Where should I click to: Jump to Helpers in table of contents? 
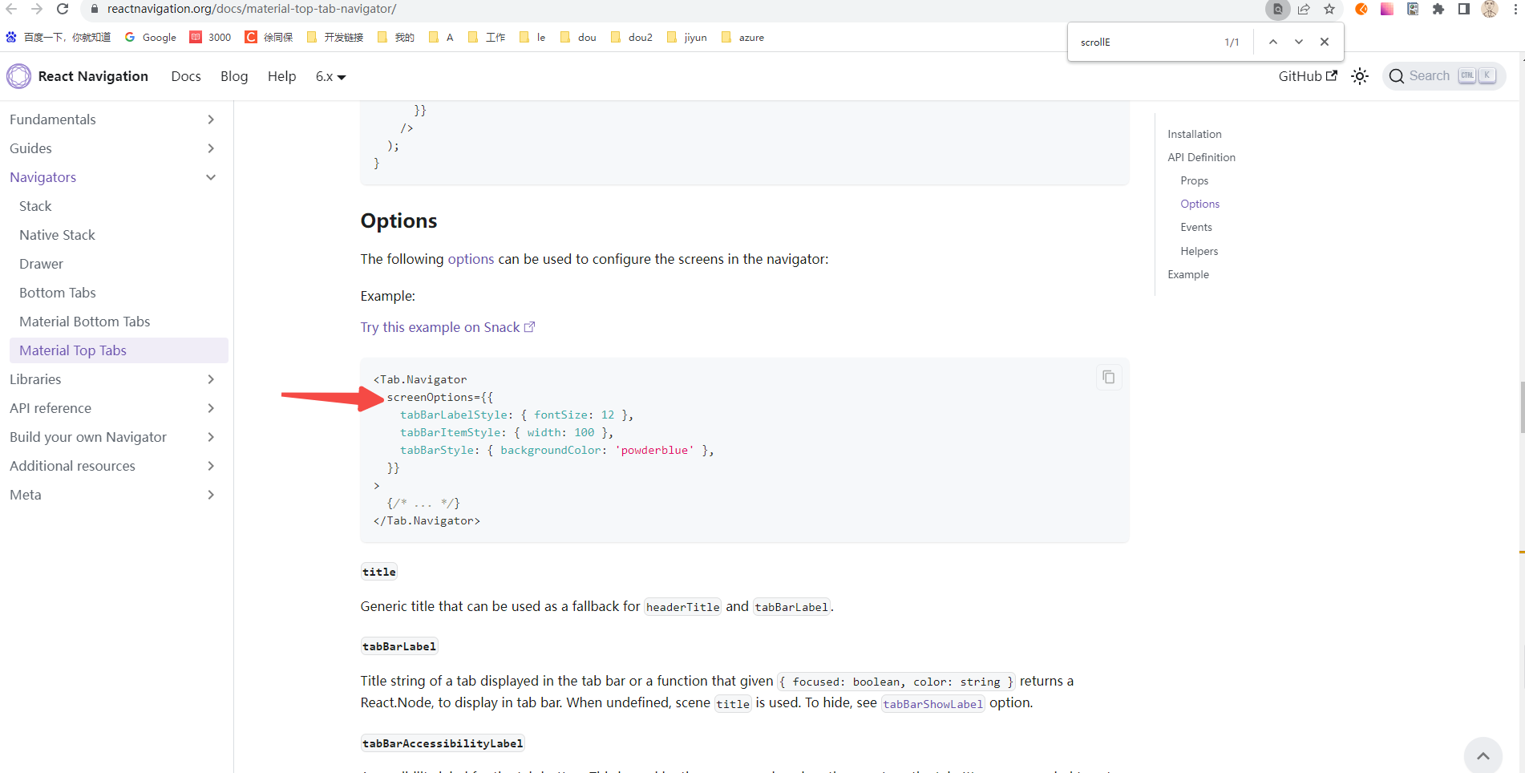[x=1199, y=251]
